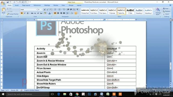The width and height of the screenshot is (173, 97).
Task: Open the Font dialog launcher
Action: point(52,16)
